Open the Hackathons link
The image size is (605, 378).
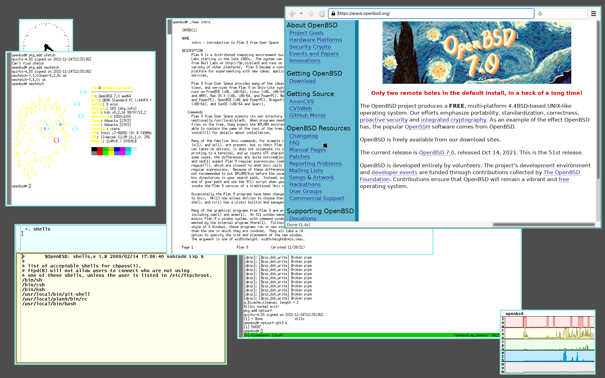305,184
